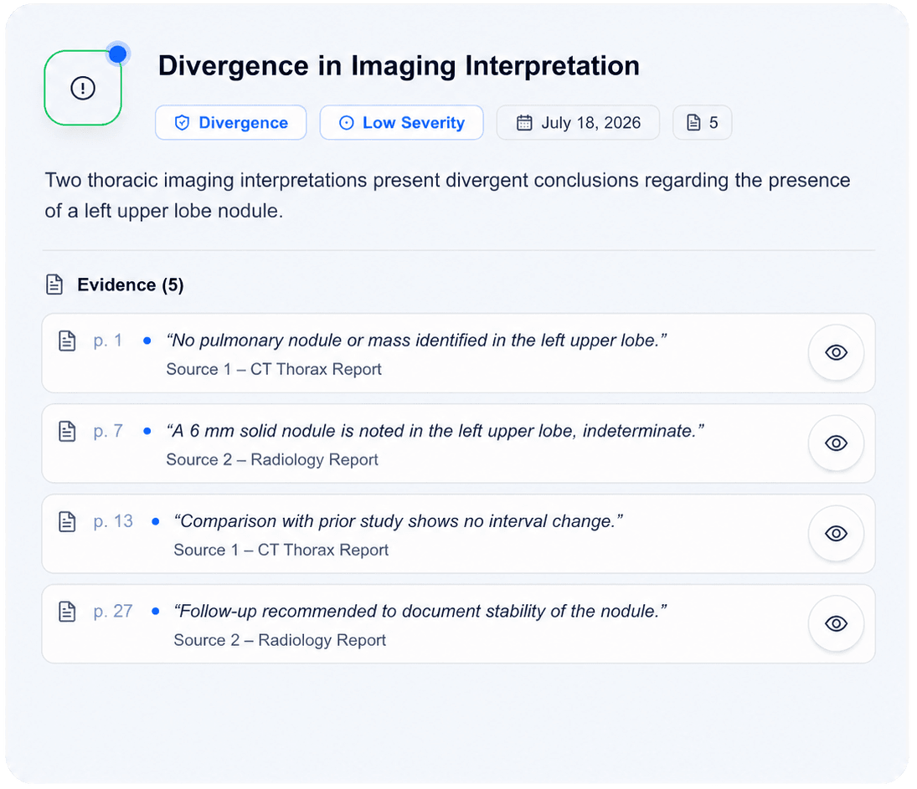Click the Evidence (5) heading

tap(131, 284)
